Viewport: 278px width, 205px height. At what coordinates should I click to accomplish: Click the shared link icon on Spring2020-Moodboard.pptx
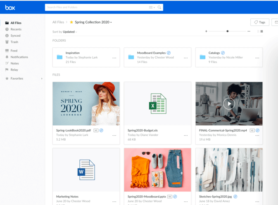pyautogui.click(x=175, y=197)
